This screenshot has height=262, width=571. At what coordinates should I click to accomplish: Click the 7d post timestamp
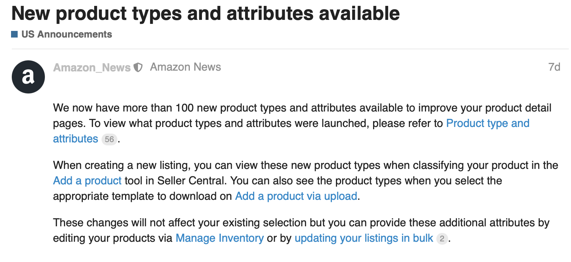pos(554,67)
